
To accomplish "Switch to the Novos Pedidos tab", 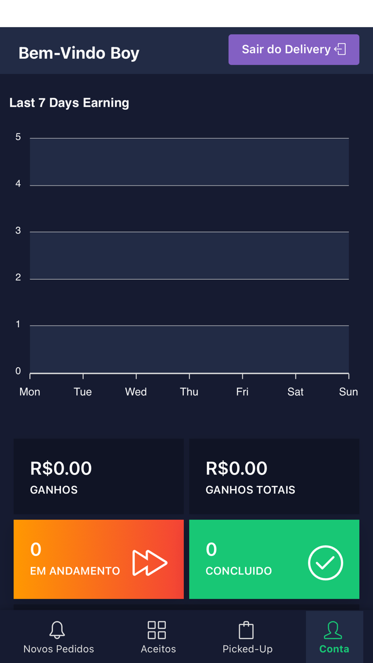I will coord(58,637).
